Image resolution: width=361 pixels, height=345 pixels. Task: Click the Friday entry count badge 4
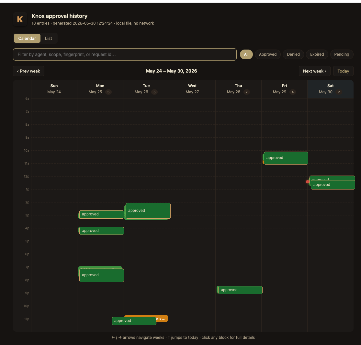pos(293,92)
